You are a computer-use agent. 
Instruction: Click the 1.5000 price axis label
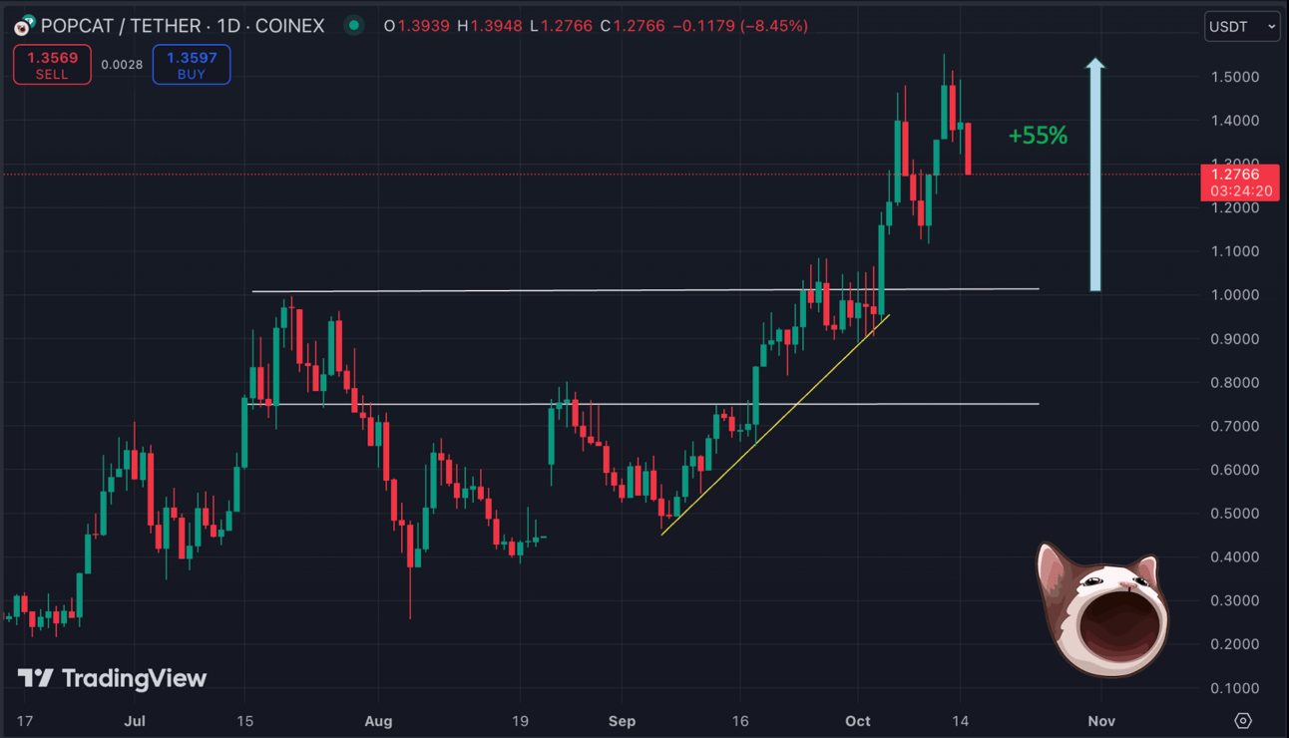click(1234, 77)
